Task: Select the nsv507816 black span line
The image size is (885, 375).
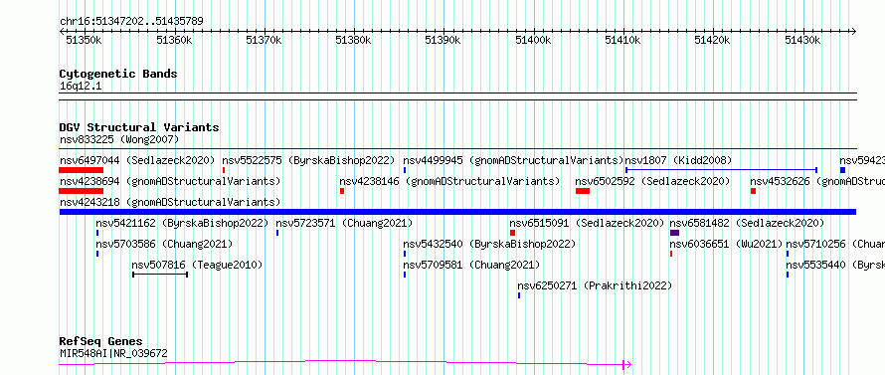Action: click(160, 275)
